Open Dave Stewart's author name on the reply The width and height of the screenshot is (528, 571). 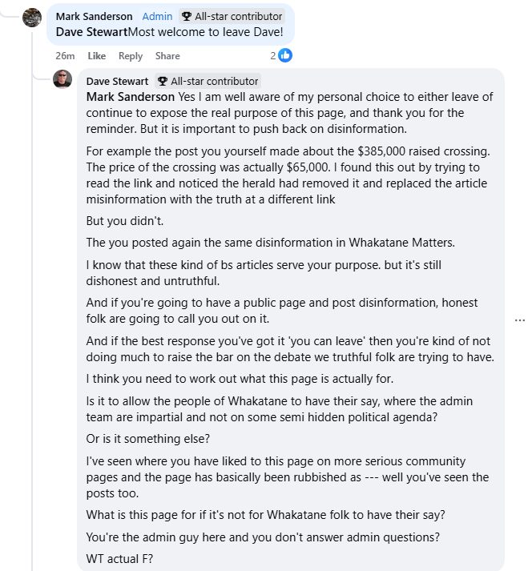coord(117,81)
